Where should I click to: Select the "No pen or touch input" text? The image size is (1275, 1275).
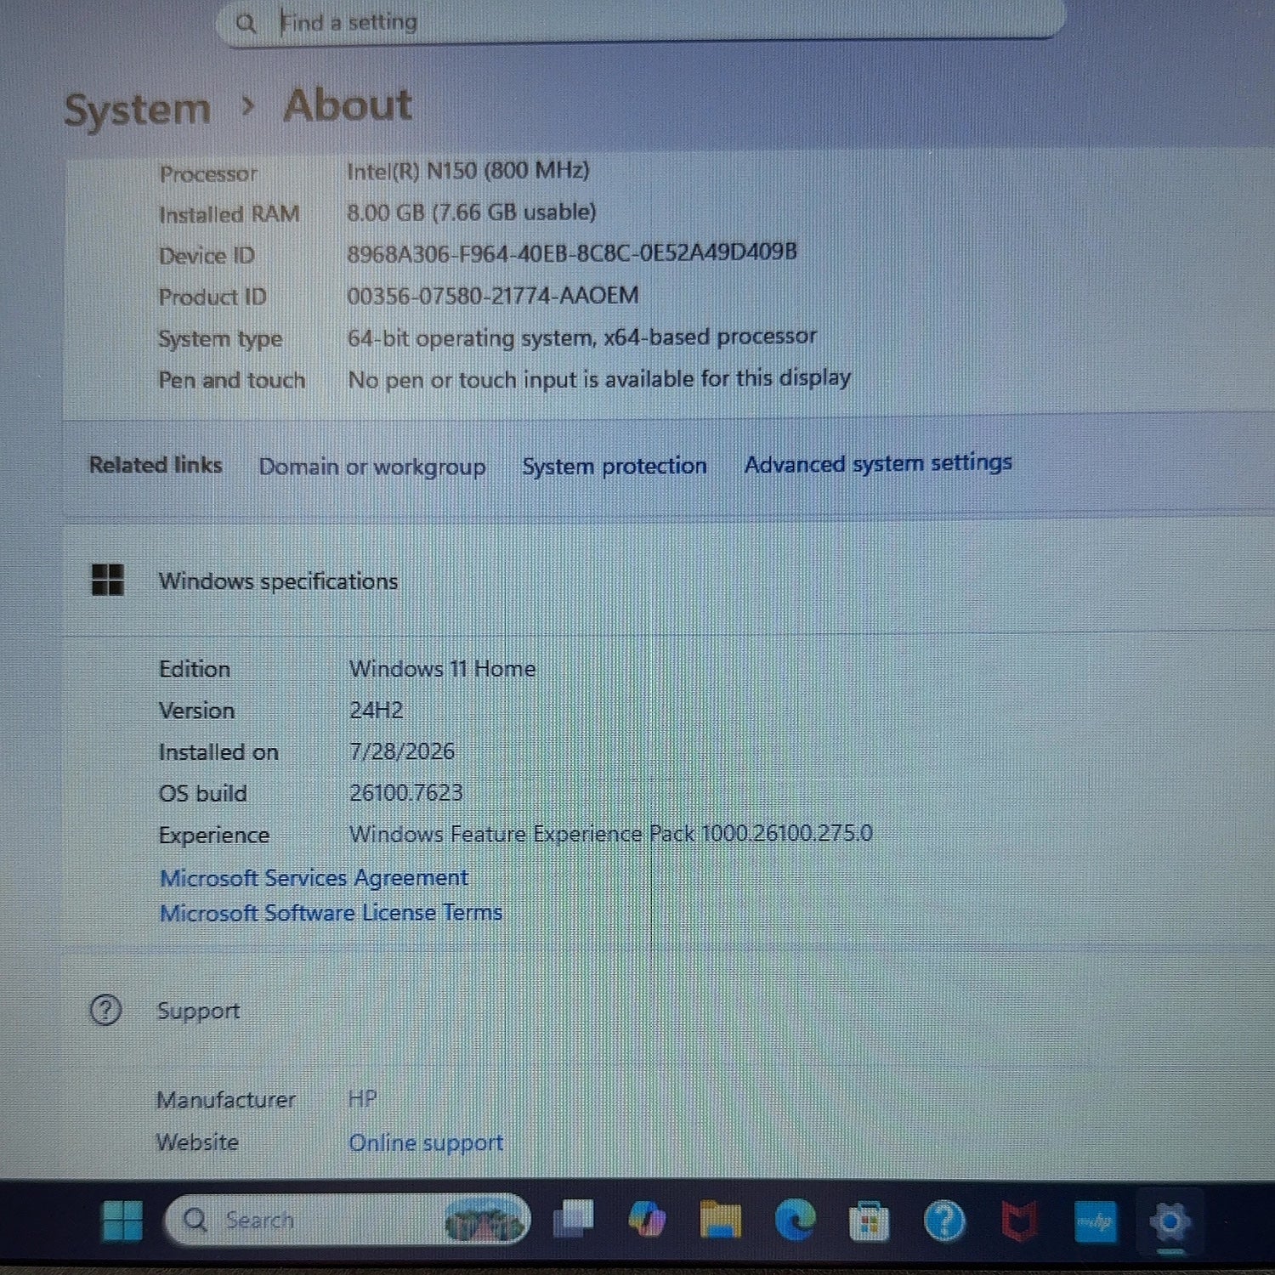pos(599,378)
